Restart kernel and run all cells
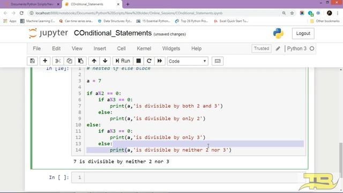 (160, 61)
